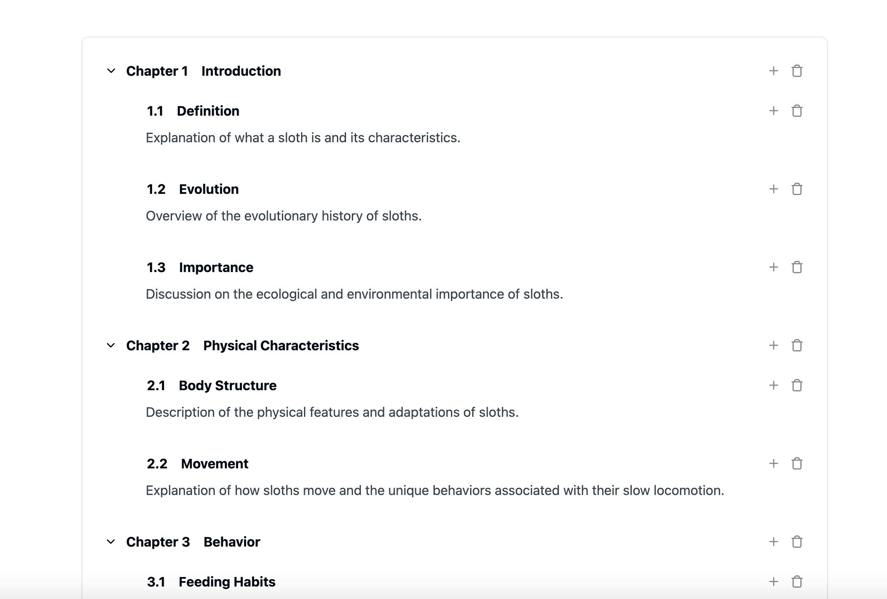Delete Chapter 1 Introduction using its trash icon
The height and width of the screenshot is (599, 887).
797,71
